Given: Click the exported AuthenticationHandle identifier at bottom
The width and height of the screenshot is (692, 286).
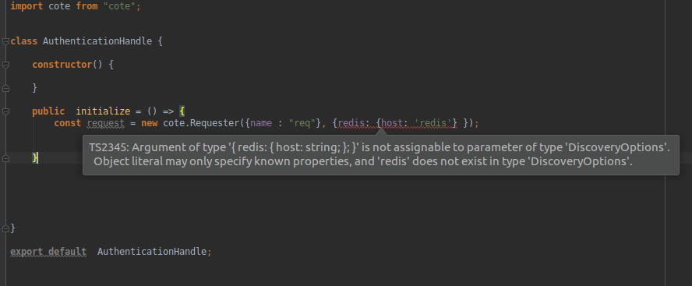Looking at the screenshot, I should [152, 252].
